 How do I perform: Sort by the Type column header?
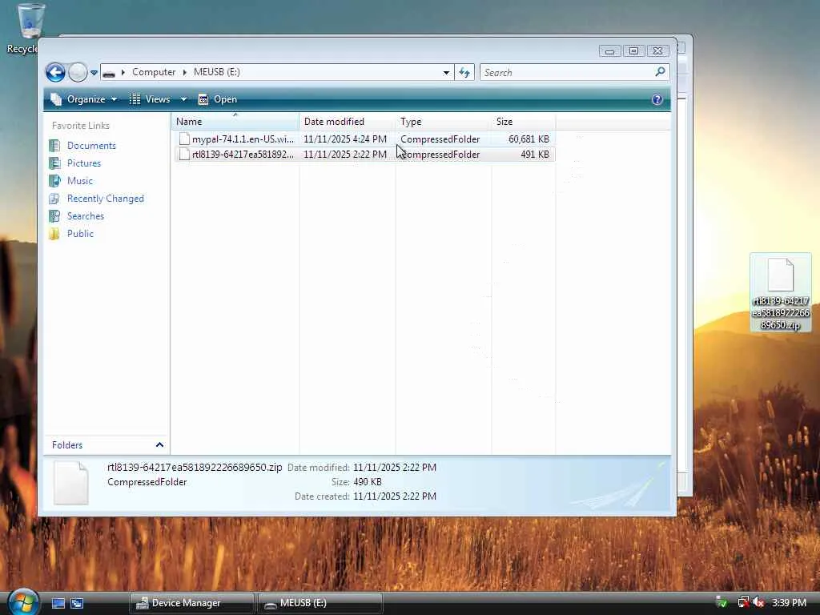(x=444, y=122)
